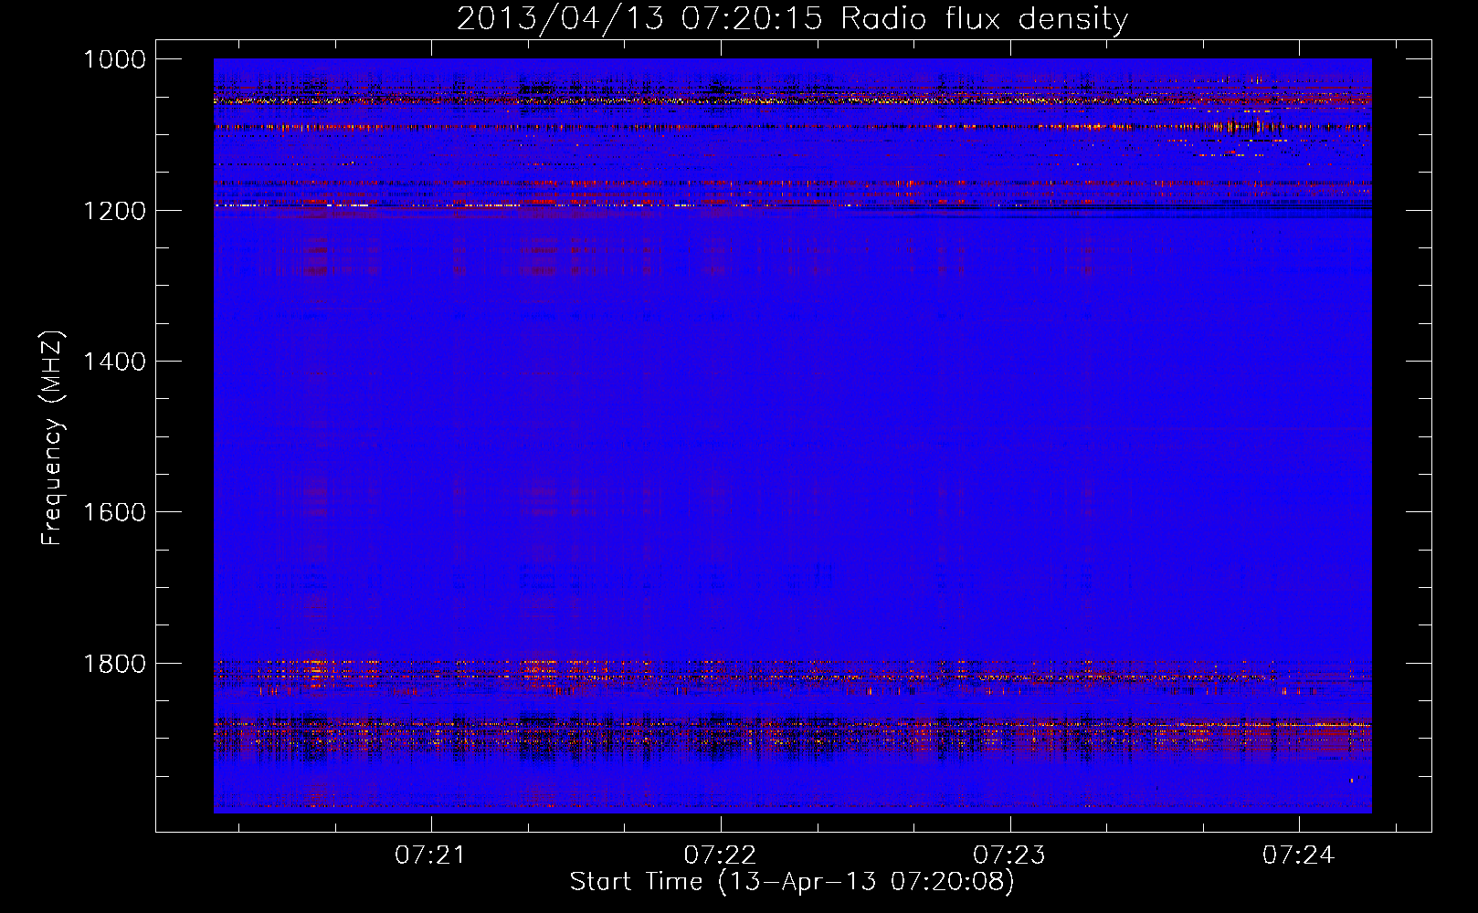1478x913 pixels.
Task: Click the 07:22 time tick label
Action: click(720, 855)
